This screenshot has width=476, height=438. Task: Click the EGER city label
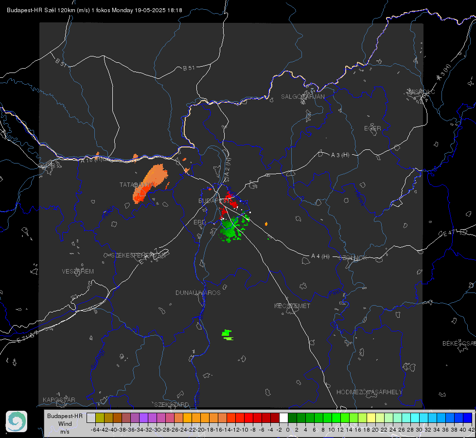point(372,128)
